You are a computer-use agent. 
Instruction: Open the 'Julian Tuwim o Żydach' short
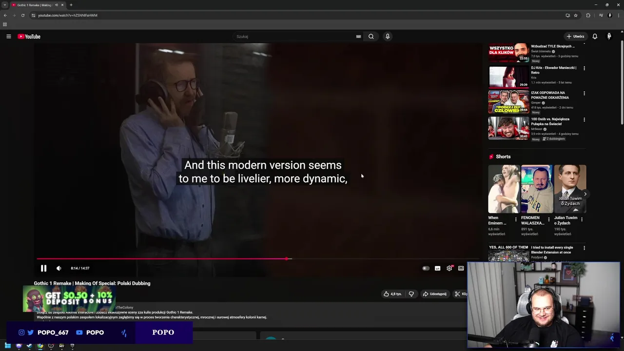point(570,189)
